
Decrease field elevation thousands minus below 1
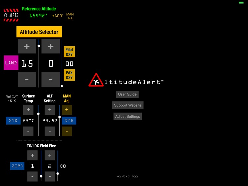click(x=32, y=176)
